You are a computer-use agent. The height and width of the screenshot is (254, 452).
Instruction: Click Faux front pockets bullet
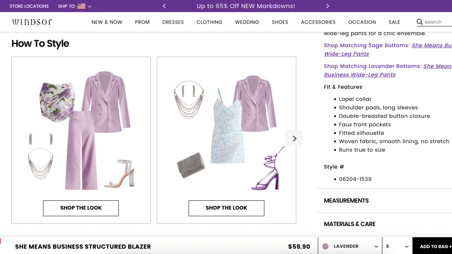tap(365, 124)
